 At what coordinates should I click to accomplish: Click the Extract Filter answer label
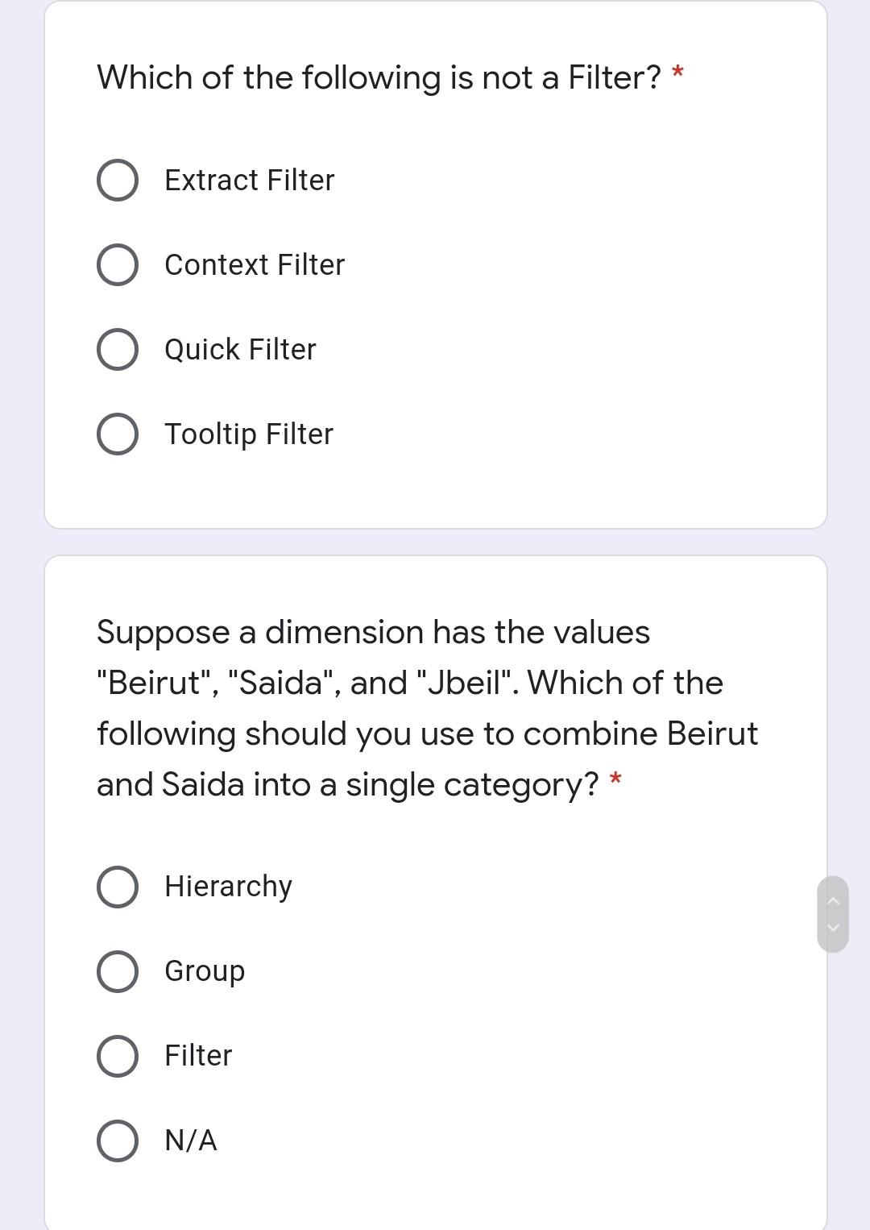click(249, 179)
